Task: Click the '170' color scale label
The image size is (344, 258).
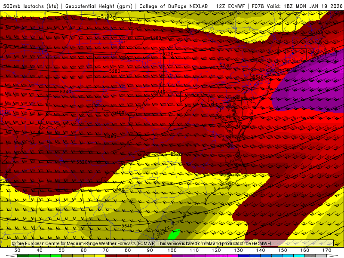Action: (x=327, y=250)
